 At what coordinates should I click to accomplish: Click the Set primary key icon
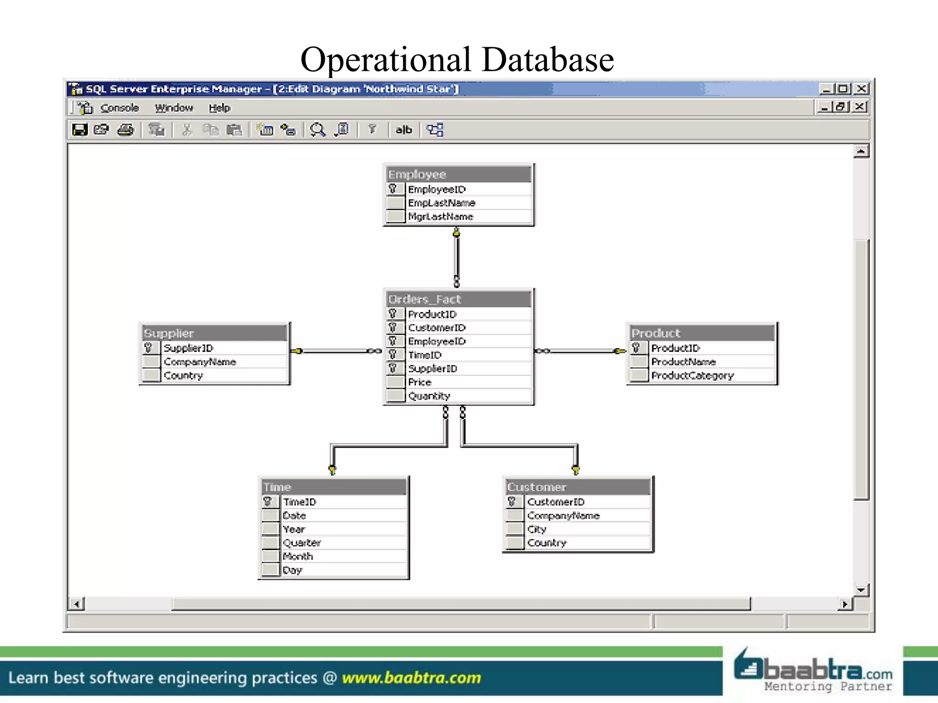(x=372, y=130)
